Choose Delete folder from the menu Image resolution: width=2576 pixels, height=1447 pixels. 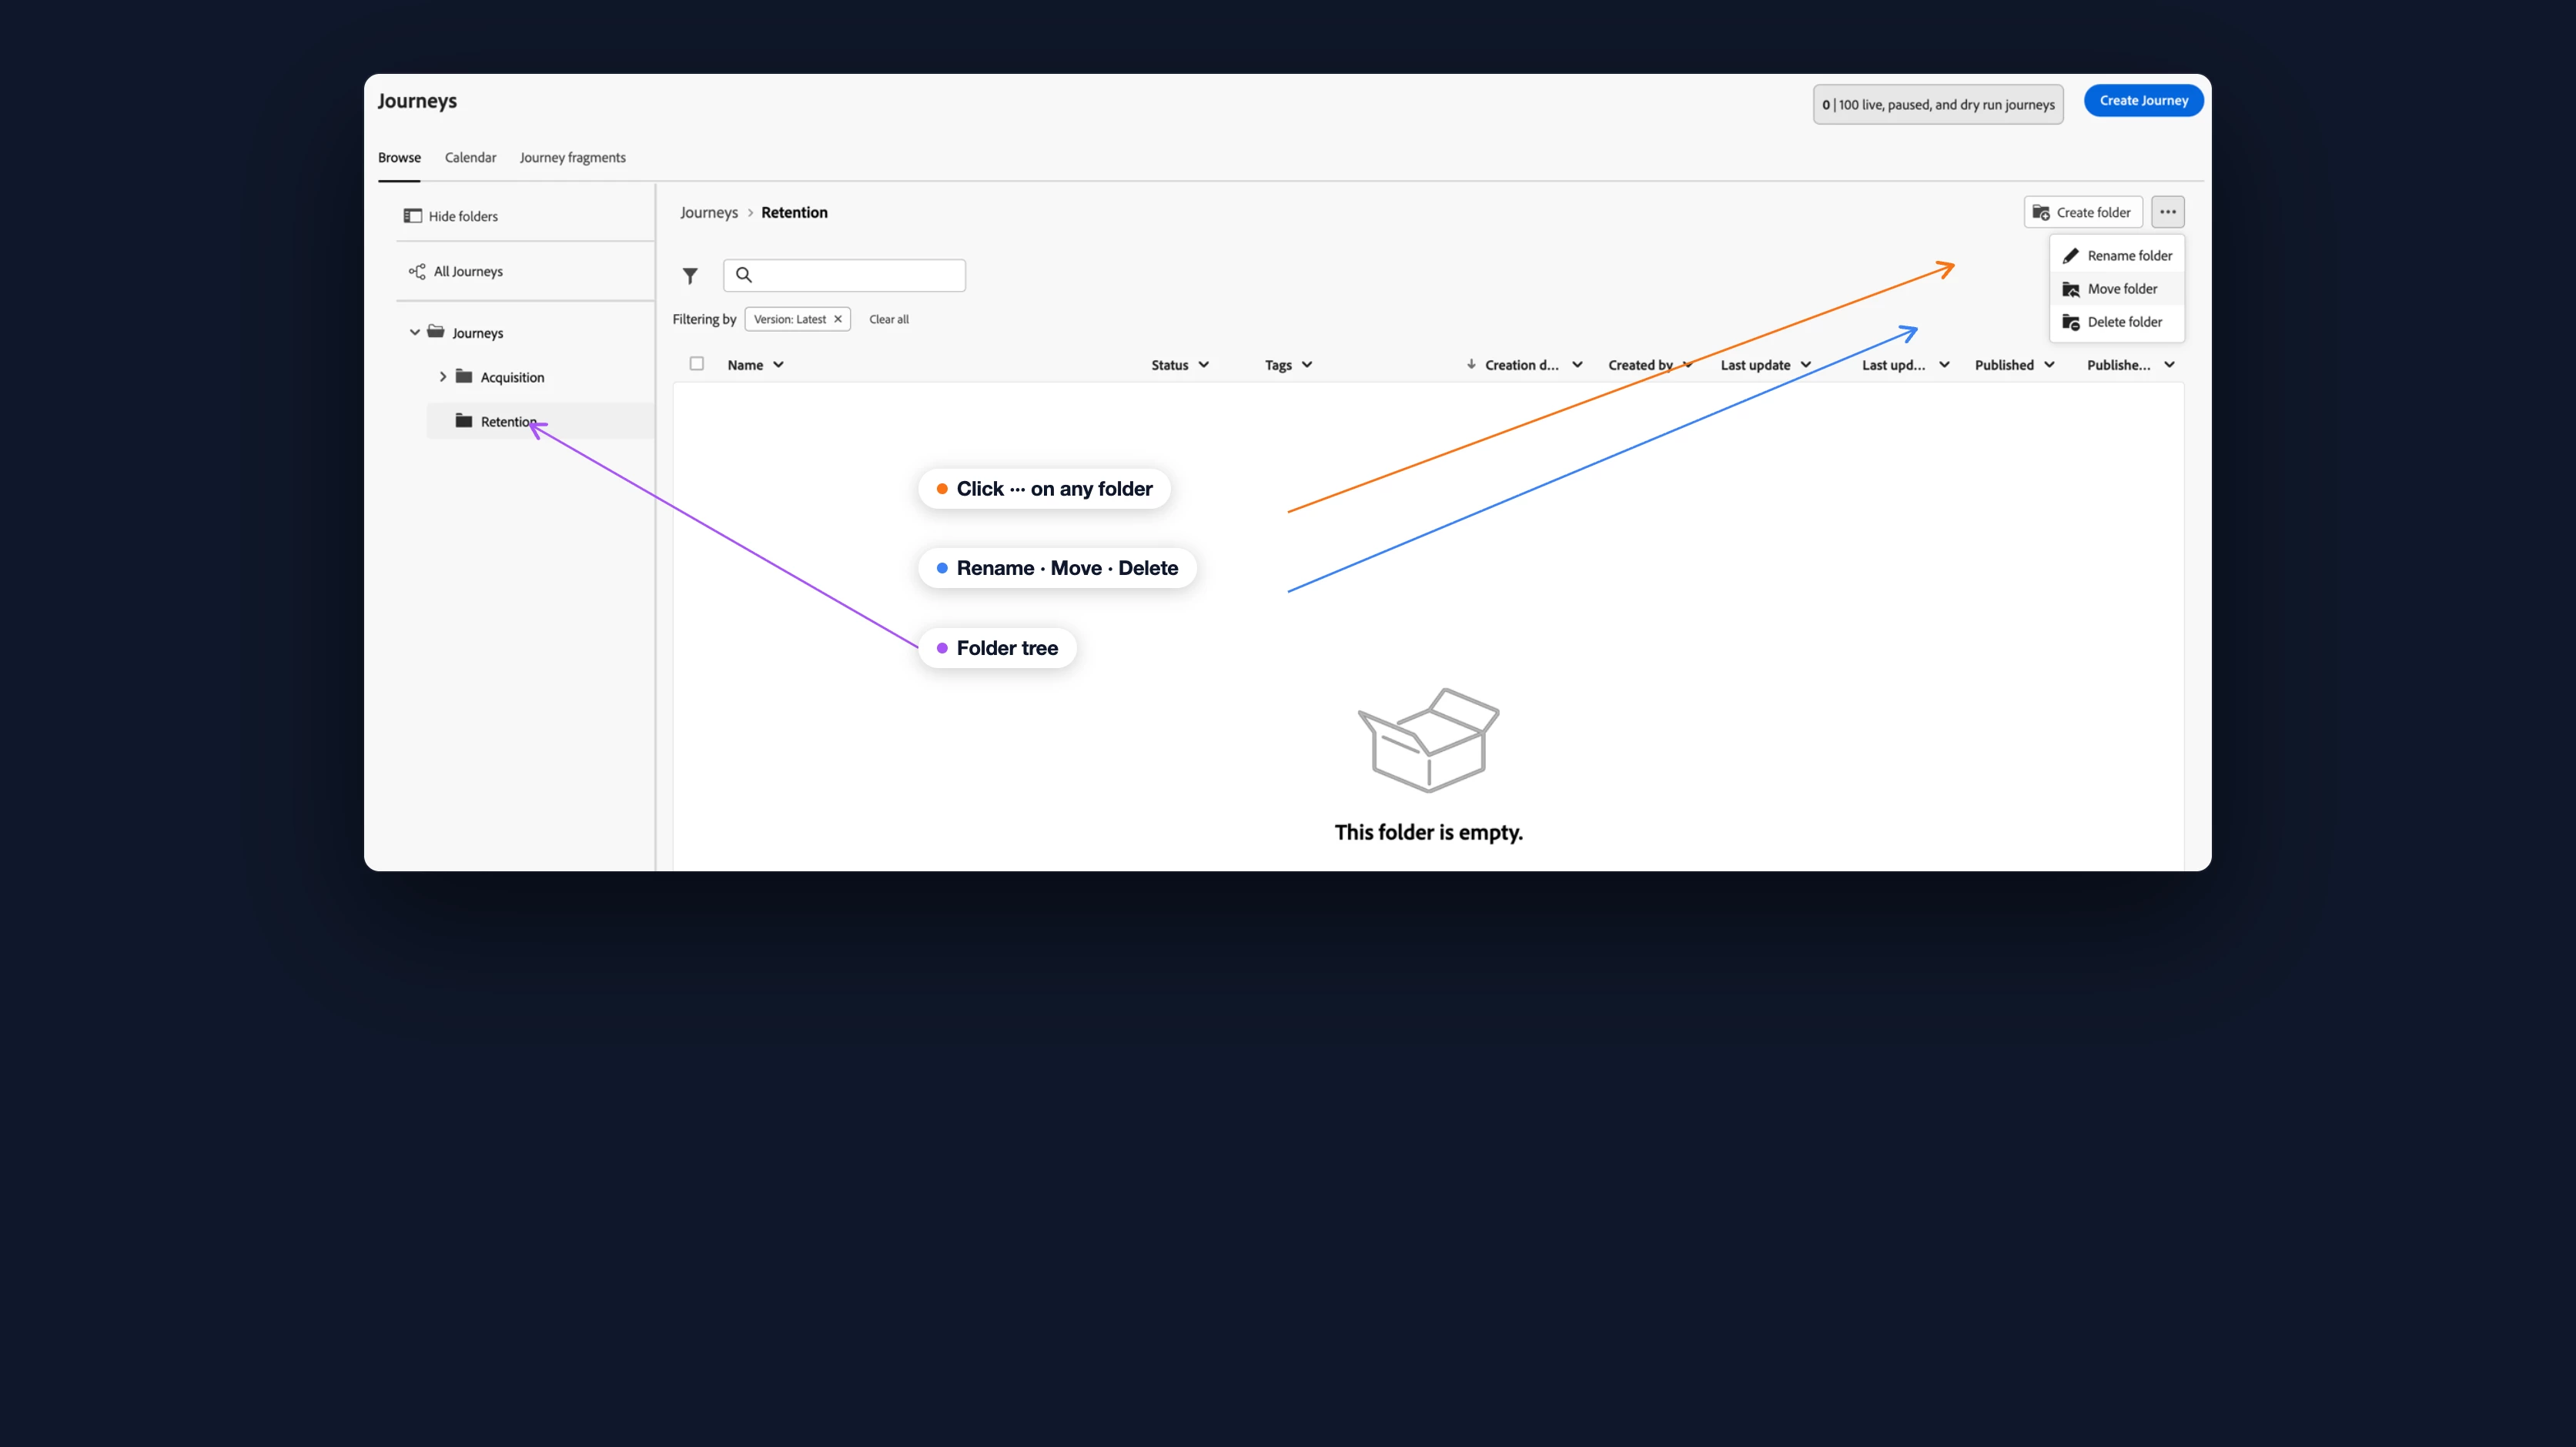click(x=2117, y=322)
